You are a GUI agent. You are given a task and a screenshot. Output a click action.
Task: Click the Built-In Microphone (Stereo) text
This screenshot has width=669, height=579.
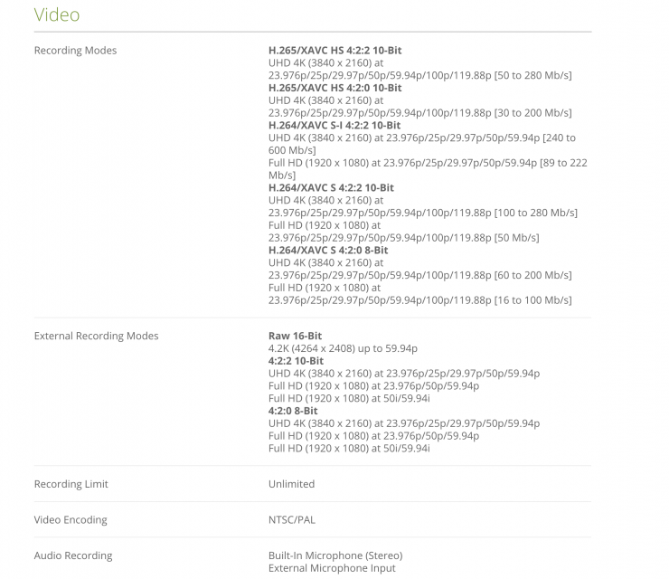tap(335, 555)
